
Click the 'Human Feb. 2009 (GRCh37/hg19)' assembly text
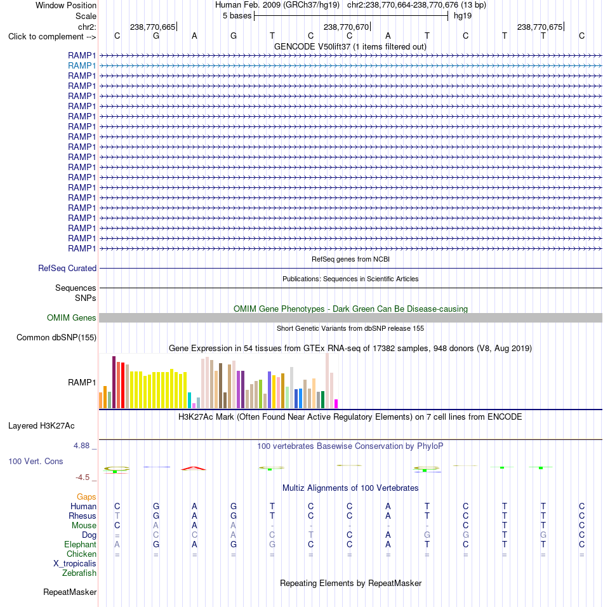(277, 5)
